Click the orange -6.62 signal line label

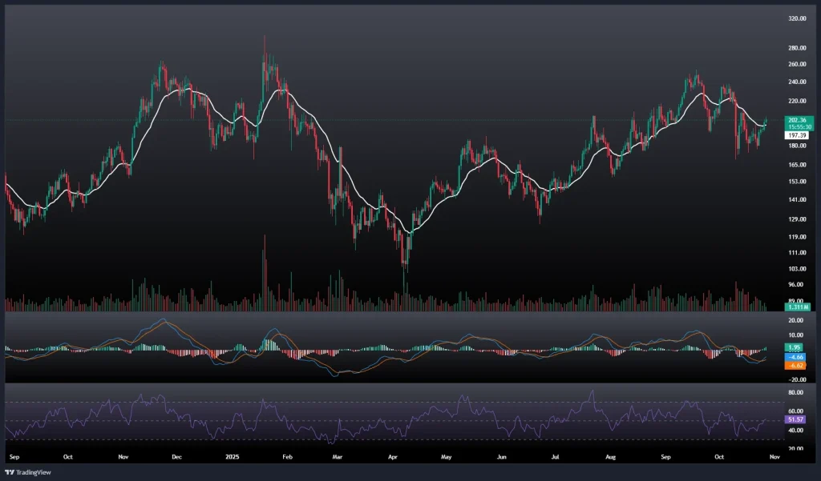[796, 365]
